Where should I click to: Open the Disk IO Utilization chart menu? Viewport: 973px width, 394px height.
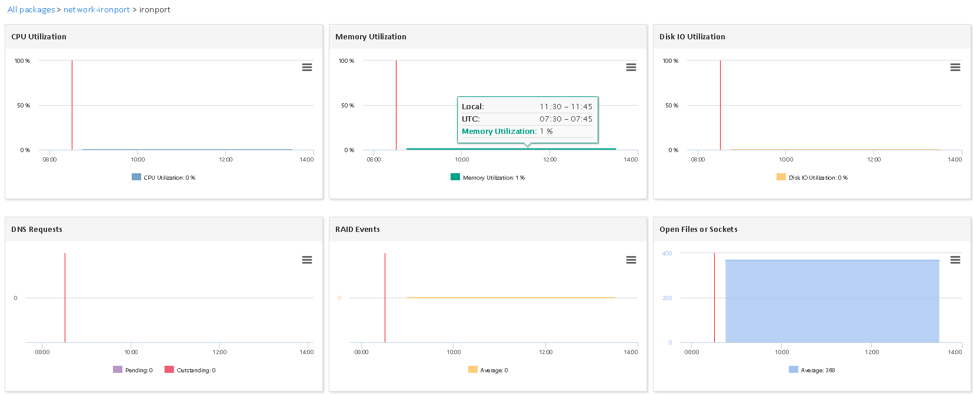point(955,68)
